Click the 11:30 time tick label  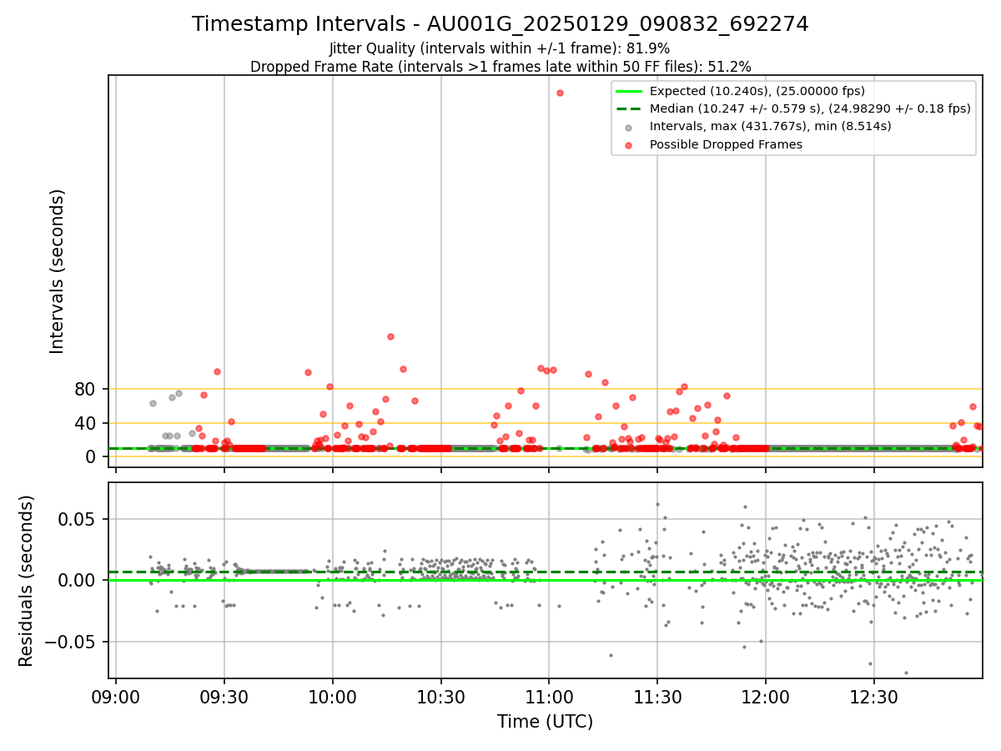click(x=657, y=696)
